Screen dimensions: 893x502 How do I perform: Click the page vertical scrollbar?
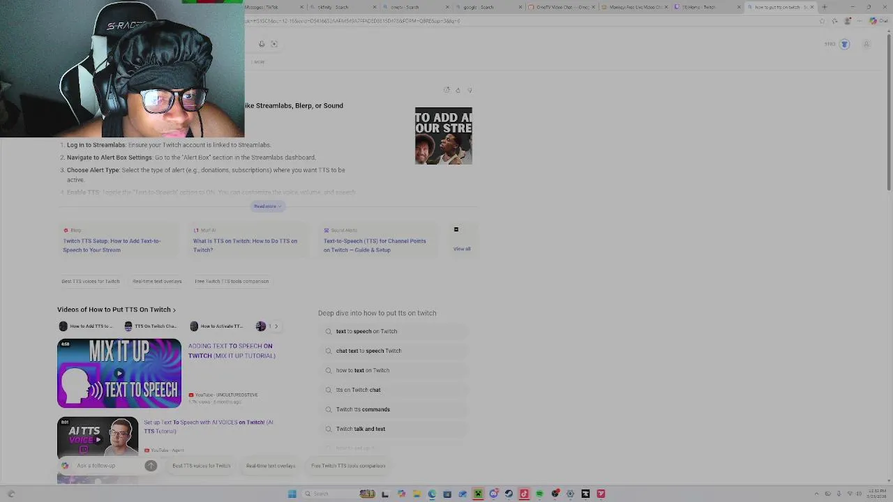(x=889, y=112)
